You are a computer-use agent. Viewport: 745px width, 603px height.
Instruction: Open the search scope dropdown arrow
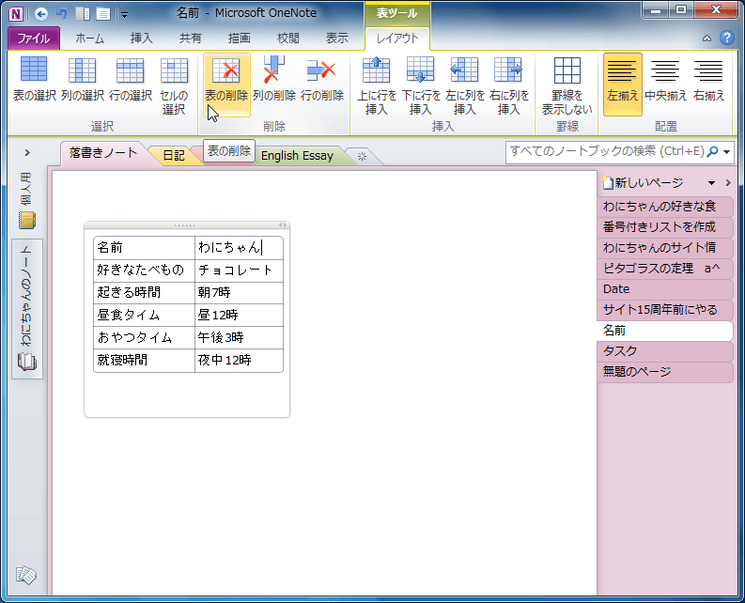point(726,152)
